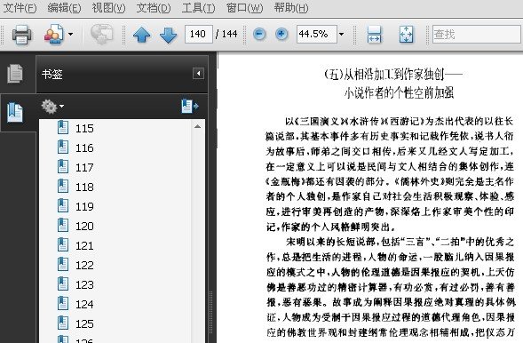Open the 文件(F) menu
Image resolution: width=523 pixels, height=343 pixels.
(x=20, y=8)
